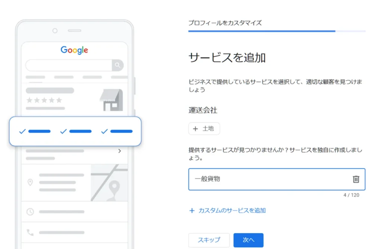The width and height of the screenshot is (385, 249).
Task: Click the phone handset icon in preview
Action: coord(30,232)
